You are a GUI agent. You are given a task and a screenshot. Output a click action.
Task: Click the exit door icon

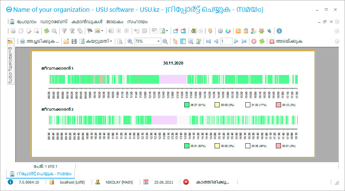coord(193,31)
